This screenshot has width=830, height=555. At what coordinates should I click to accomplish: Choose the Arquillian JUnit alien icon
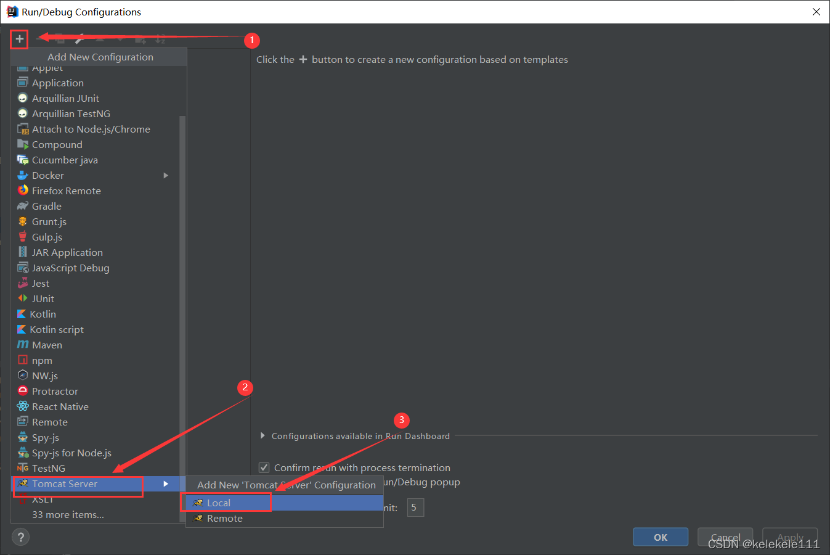pyautogui.click(x=23, y=98)
